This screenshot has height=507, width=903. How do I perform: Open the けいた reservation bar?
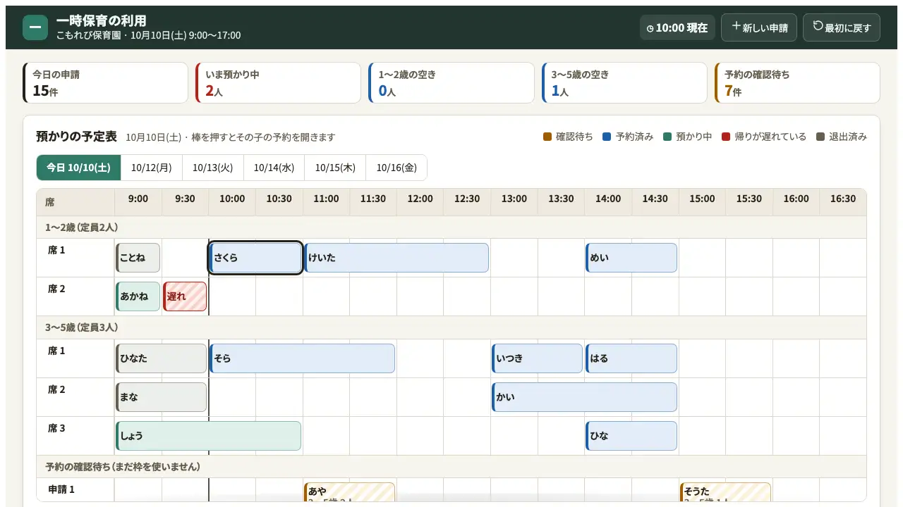point(396,258)
